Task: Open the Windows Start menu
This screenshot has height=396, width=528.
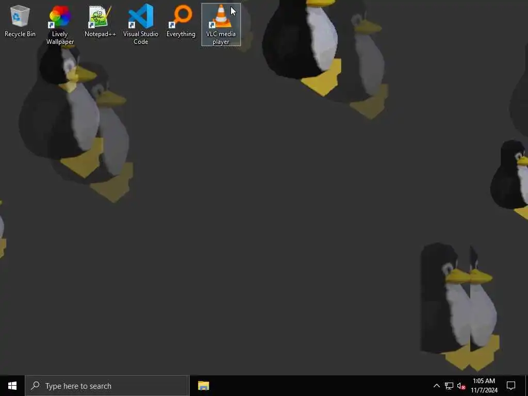Action: [12, 386]
